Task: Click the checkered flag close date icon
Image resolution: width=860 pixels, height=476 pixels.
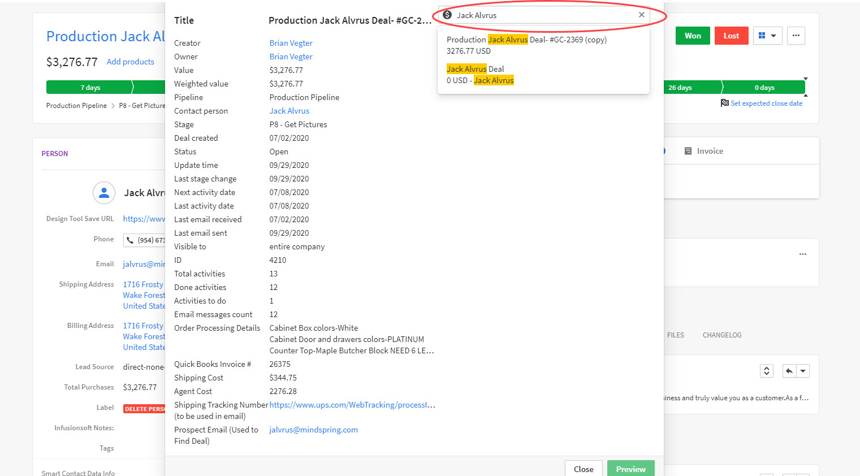Action: click(724, 103)
